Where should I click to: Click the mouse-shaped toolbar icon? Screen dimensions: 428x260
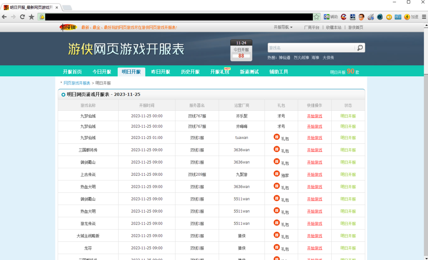click(370, 17)
